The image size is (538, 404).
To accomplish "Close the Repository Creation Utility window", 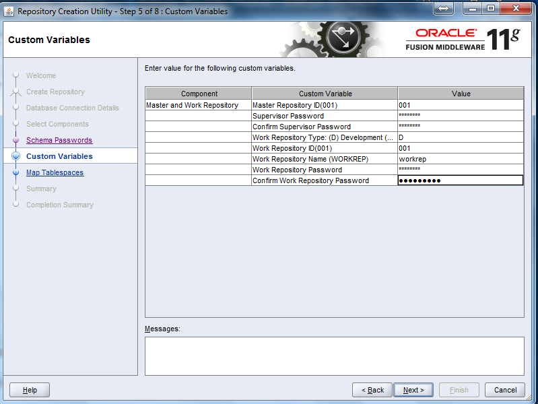I will click(x=516, y=8).
